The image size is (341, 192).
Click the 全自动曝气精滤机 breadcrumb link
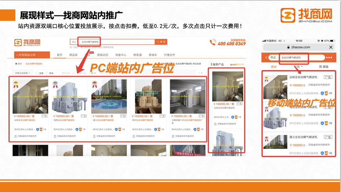pyautogui.click(x=34, y=64)
